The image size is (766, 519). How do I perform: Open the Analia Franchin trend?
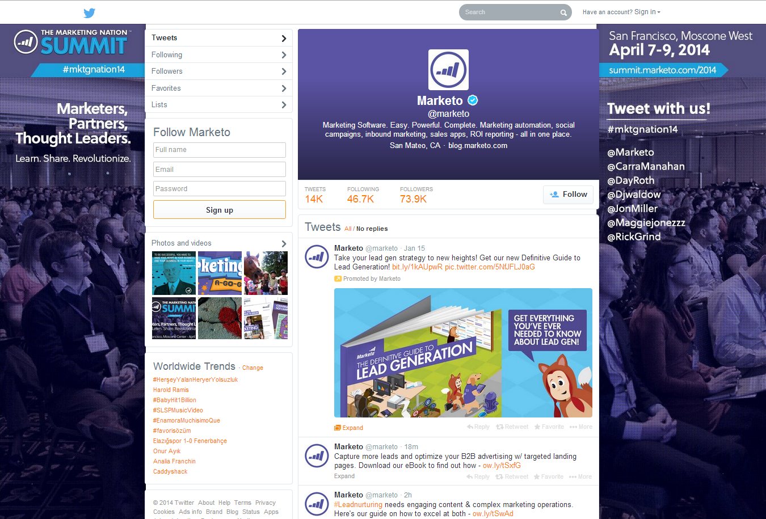click(x=174, y=462)
